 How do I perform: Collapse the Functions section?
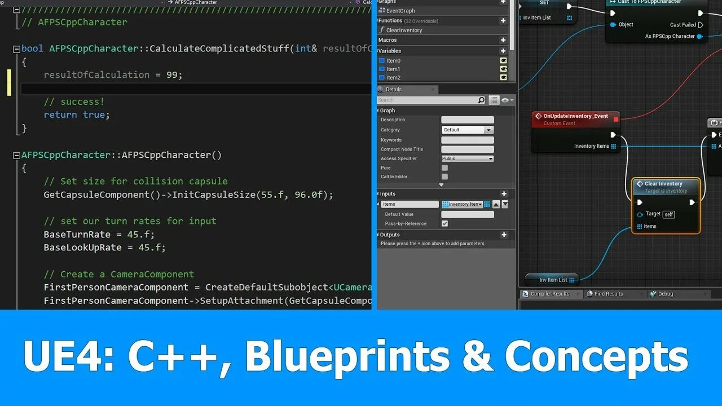(378, 21)
